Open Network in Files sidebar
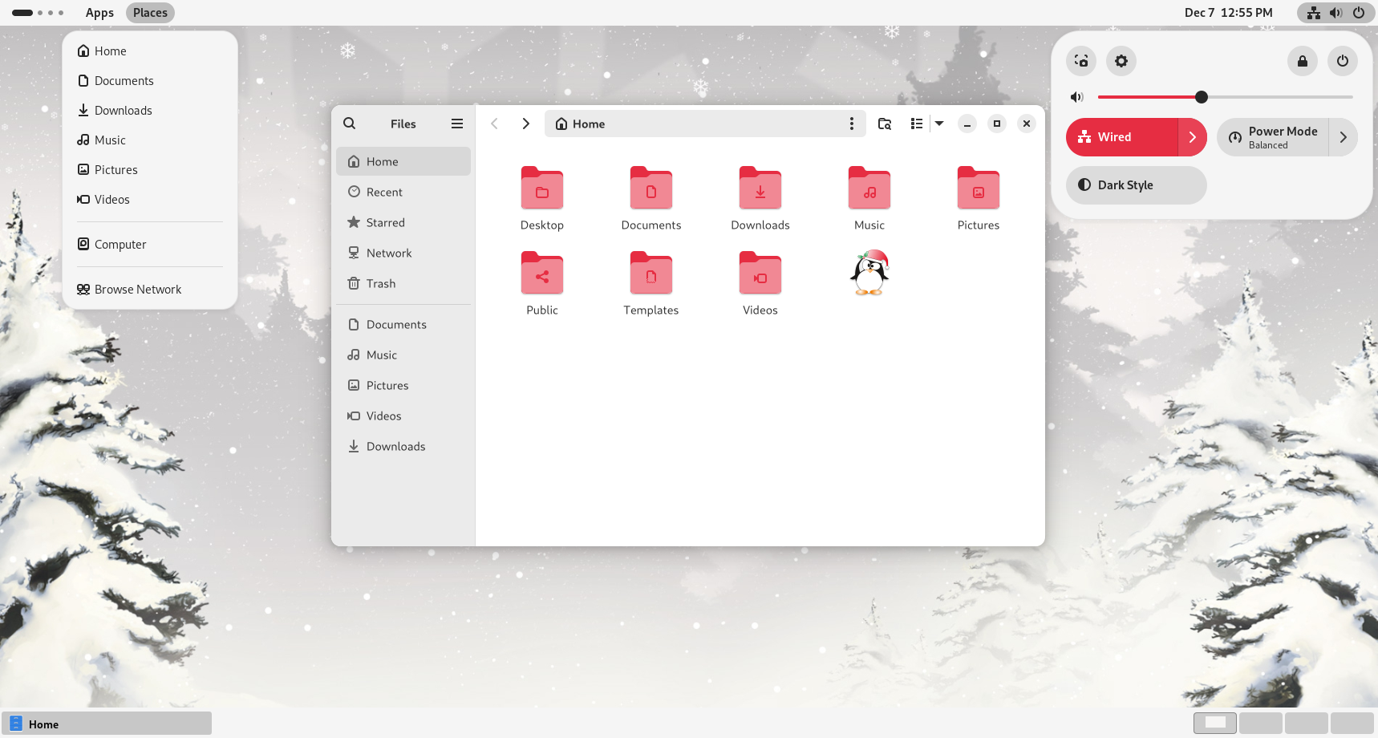 pyautogui.click(x=403, y=253)
